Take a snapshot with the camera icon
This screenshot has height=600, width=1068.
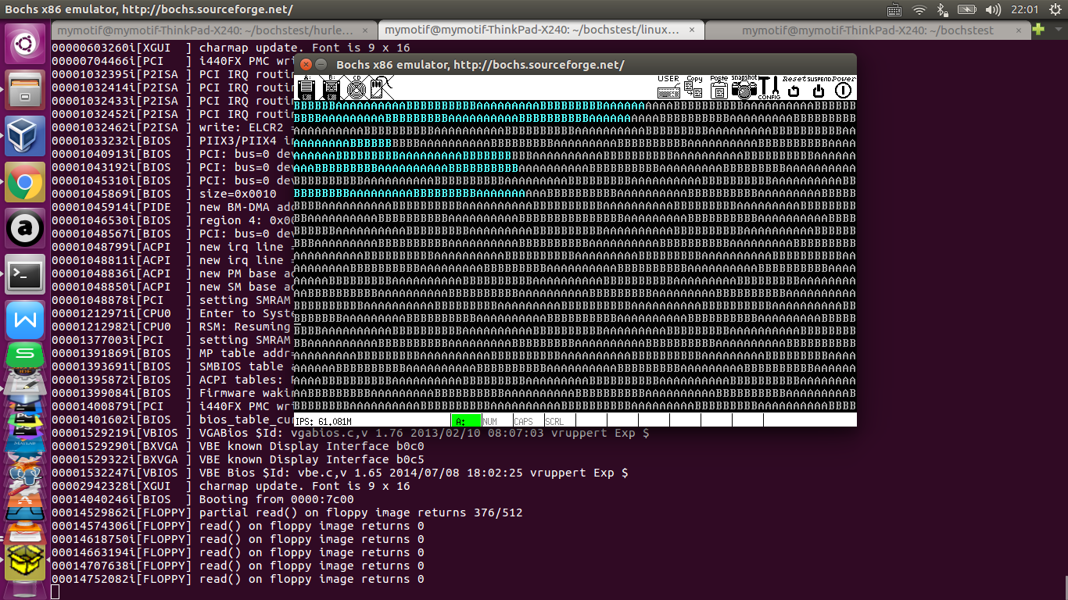[744, 88]
